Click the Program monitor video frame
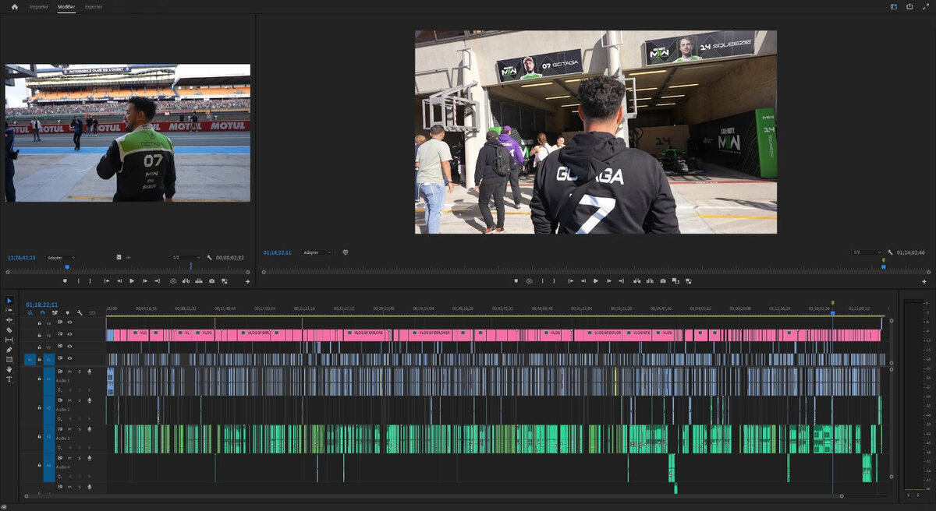Viewport: 936px width, 511px height. click(x=596, y=132)
